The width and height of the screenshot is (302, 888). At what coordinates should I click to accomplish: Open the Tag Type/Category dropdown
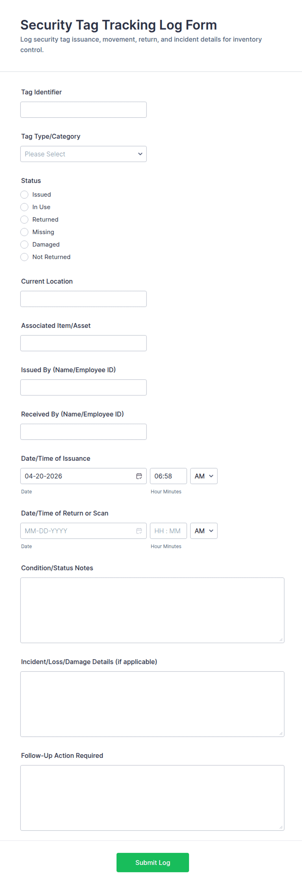click(x=83, y=154)
